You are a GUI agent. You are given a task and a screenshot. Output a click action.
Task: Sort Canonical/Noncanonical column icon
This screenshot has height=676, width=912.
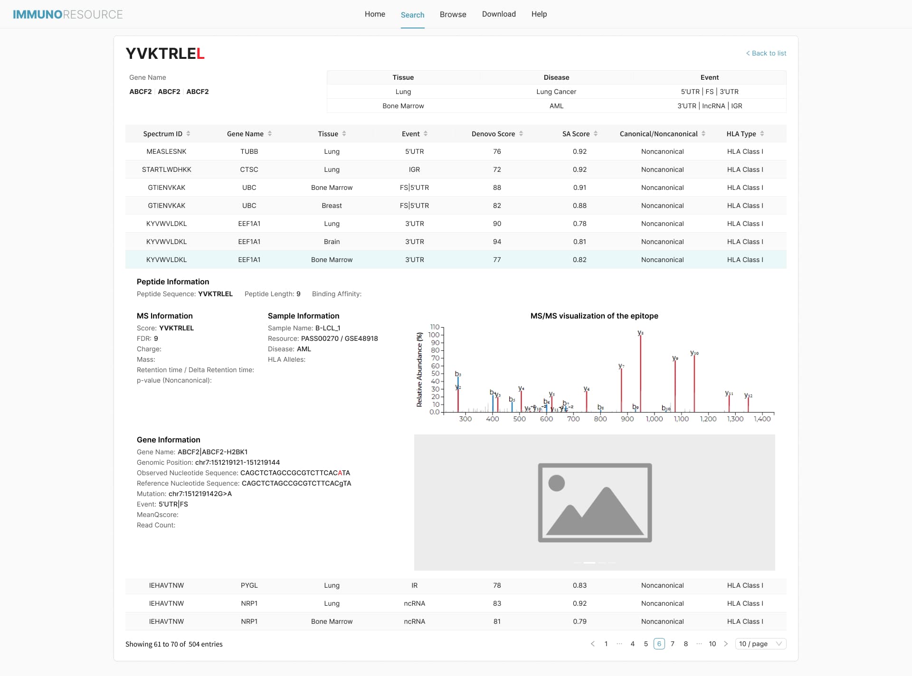(x=703, y=134)
